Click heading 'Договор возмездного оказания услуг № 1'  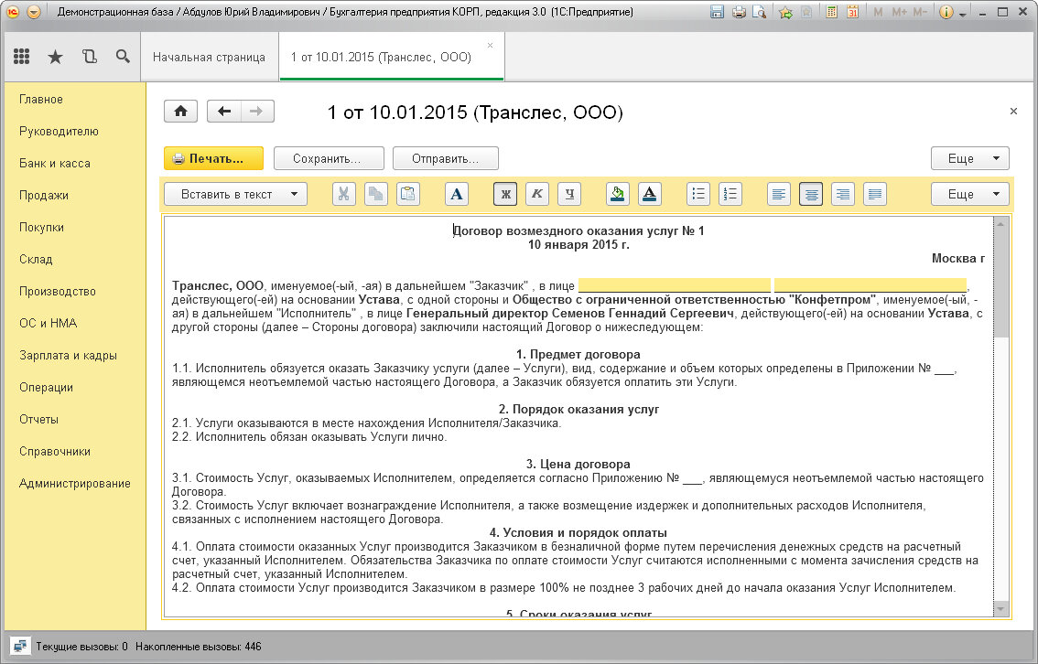578,230
